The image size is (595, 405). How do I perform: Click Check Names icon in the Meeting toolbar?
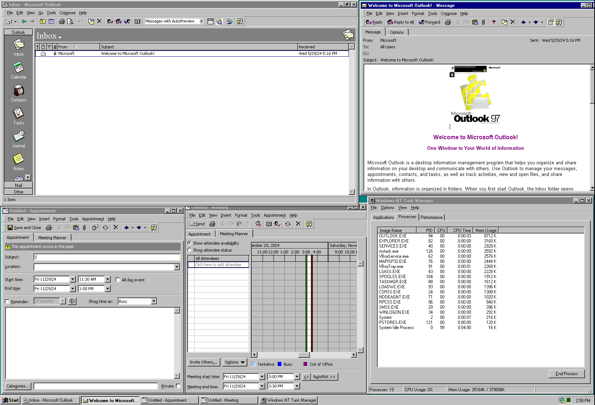coord(277,224)
